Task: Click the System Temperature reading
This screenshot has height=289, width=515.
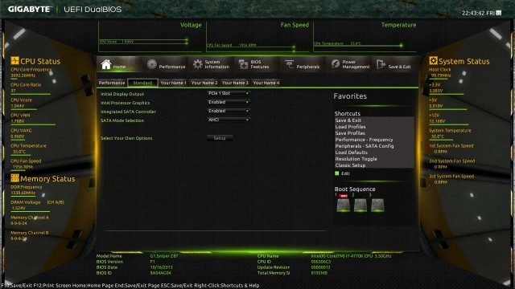Action: point(438,136)
